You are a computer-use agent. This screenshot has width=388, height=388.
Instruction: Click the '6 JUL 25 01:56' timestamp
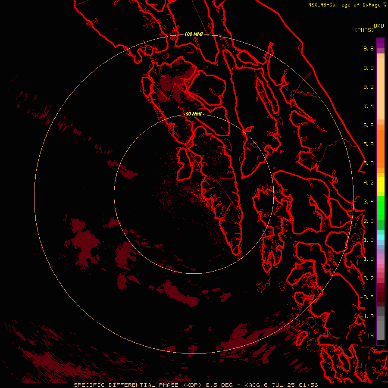coord(291,385)
